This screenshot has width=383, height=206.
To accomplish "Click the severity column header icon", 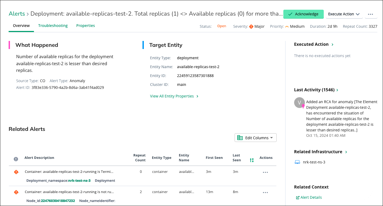I will pos(16,159).
